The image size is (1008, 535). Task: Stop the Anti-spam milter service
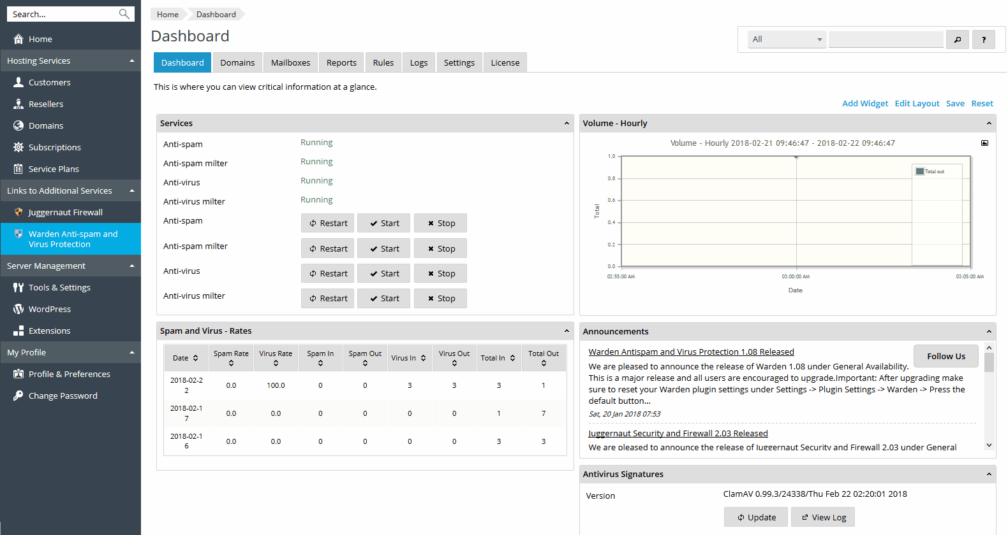[440, 248]
